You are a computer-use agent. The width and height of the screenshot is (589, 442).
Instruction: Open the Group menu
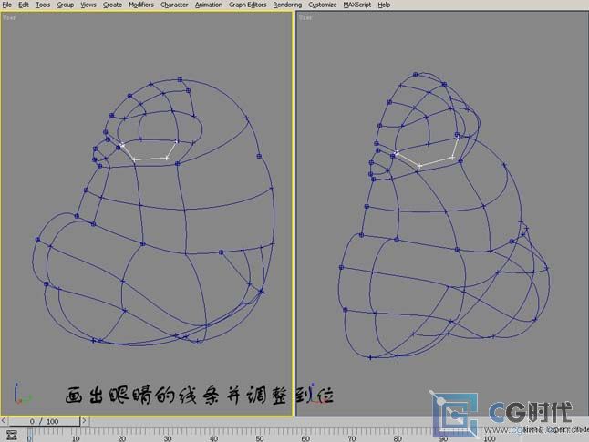coord(66,5)
